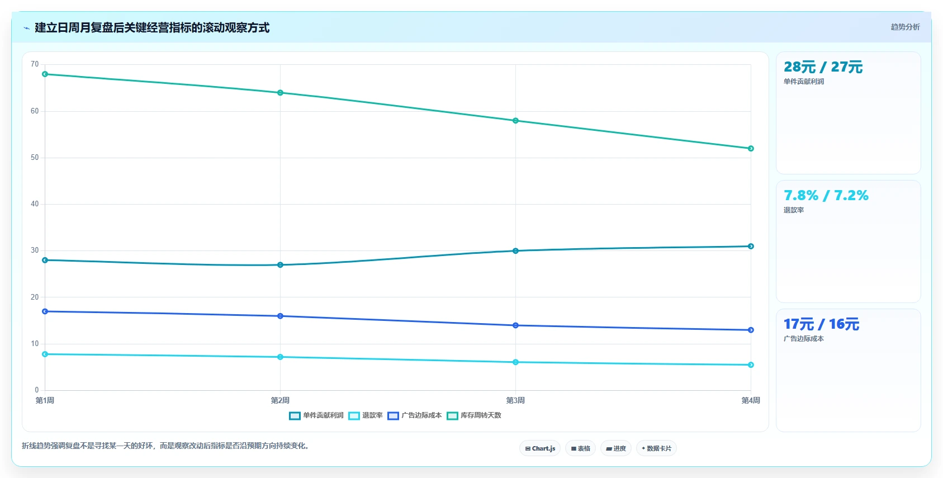Select 单件贡献利润 data point at 第1周

(x=45, y=260)
